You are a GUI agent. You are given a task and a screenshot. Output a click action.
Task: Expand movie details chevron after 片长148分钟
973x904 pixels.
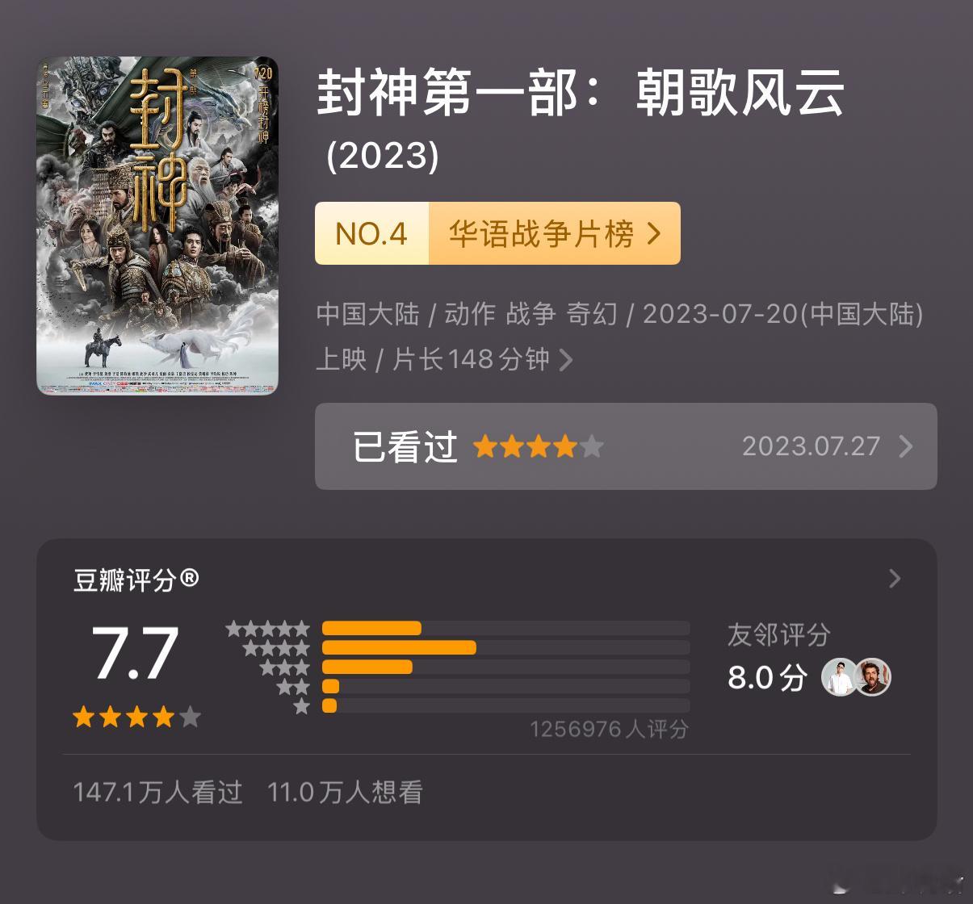tap(566, 359)
